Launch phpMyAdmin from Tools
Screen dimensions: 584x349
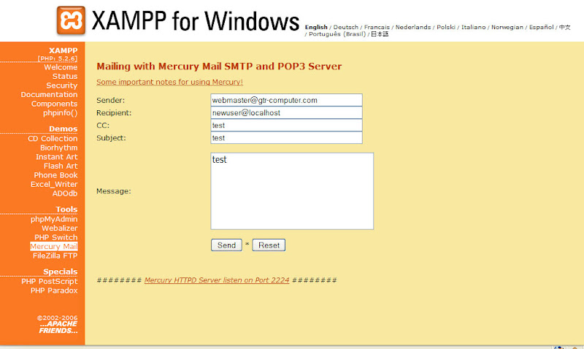pyautogui.click(x=54, y=219)
